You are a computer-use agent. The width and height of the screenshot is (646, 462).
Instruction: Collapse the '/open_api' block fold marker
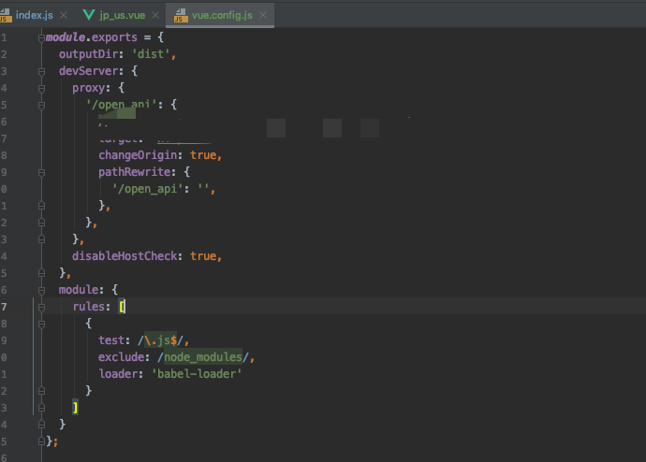pyautogui.click(x=41, y=106)
